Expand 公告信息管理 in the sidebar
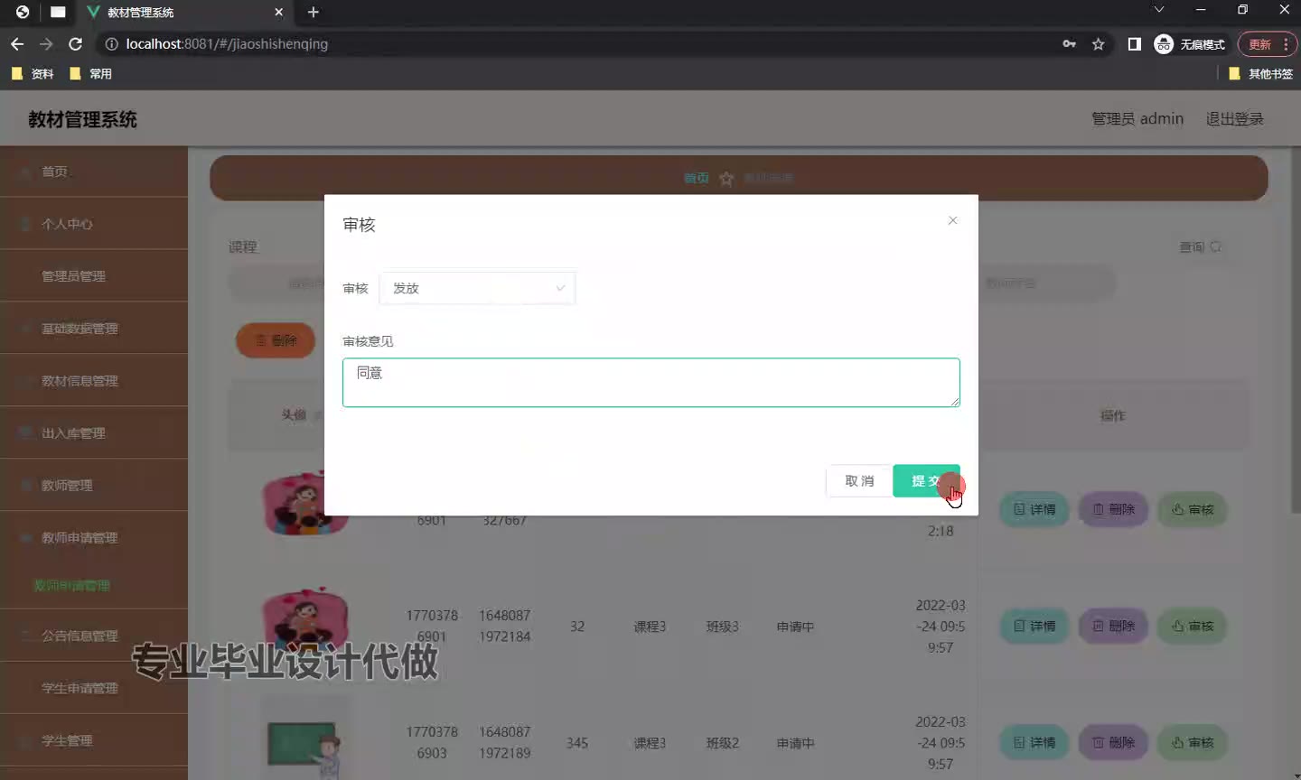This screenshot has height=780, width=1301. click(94, 636)
